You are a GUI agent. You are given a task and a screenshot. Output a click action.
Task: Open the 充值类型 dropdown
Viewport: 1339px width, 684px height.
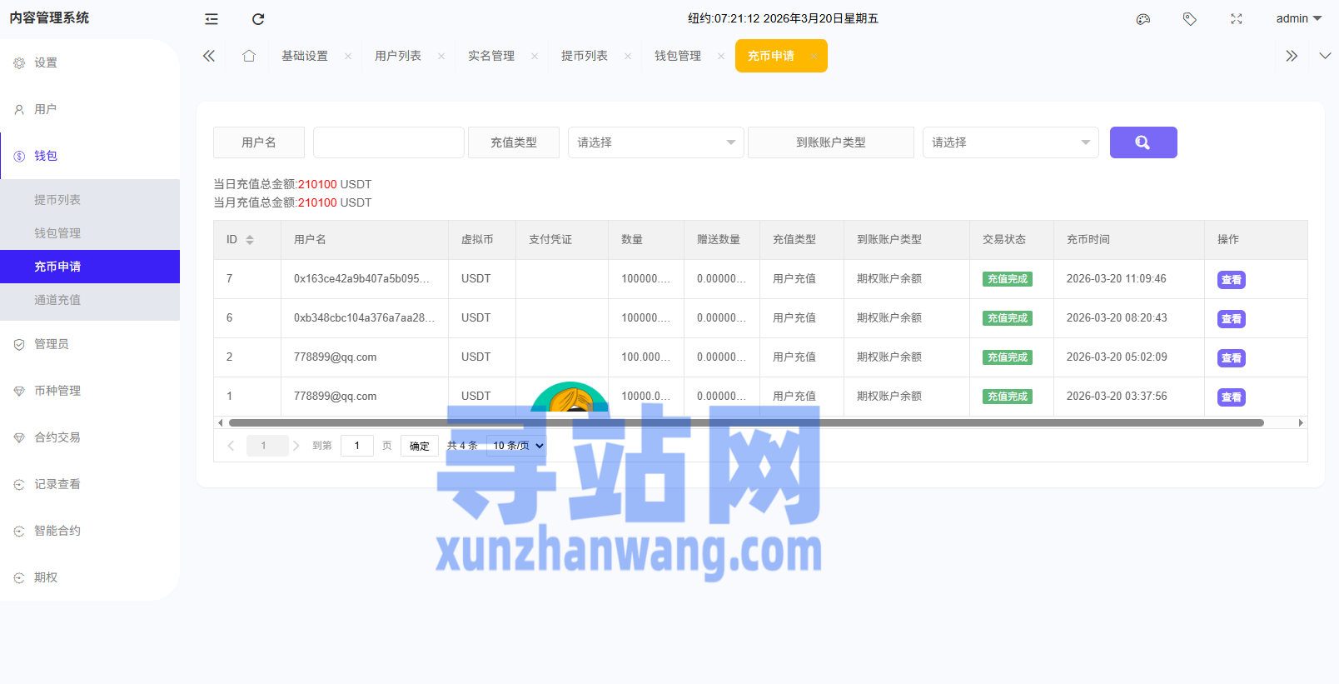tap(655, 142)
